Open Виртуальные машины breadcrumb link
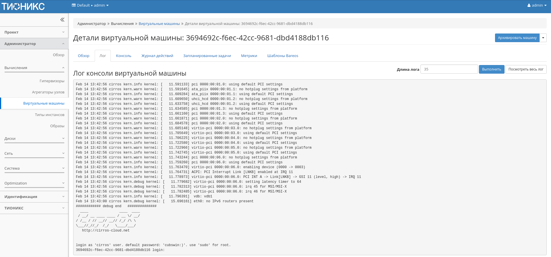 click(x=159, y=24)
